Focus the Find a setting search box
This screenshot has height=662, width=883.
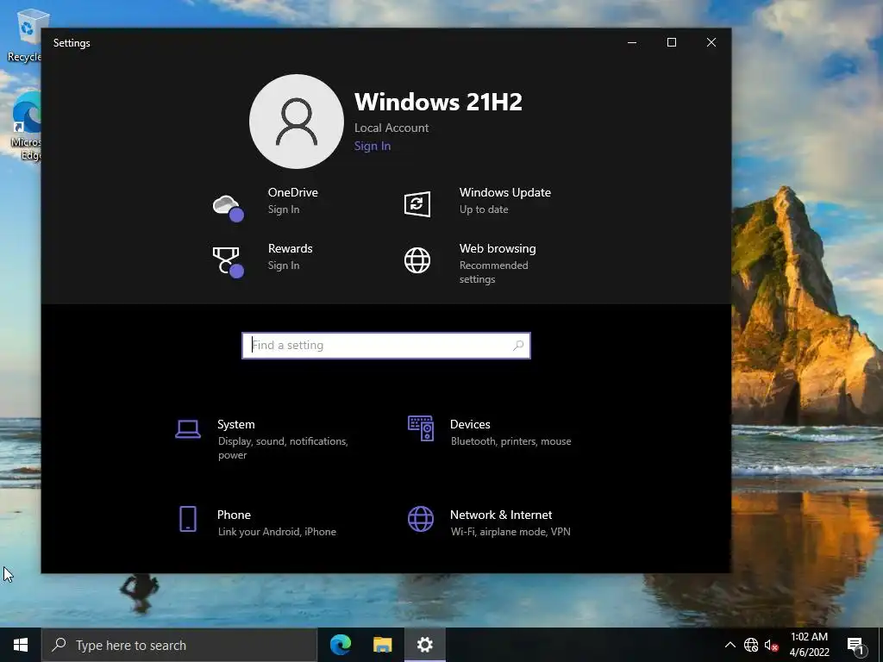click(386, 345)
